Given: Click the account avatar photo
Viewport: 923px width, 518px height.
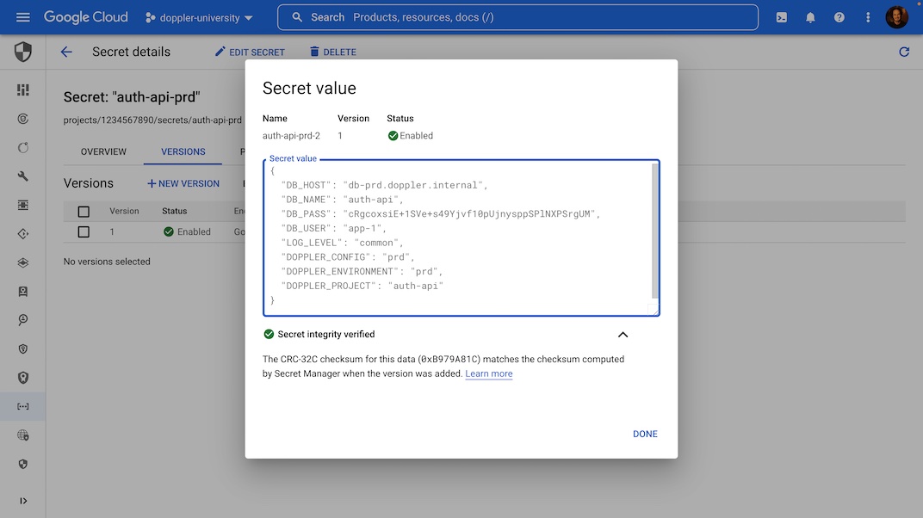Looking at the screenshot, I should tap(896, 16).
